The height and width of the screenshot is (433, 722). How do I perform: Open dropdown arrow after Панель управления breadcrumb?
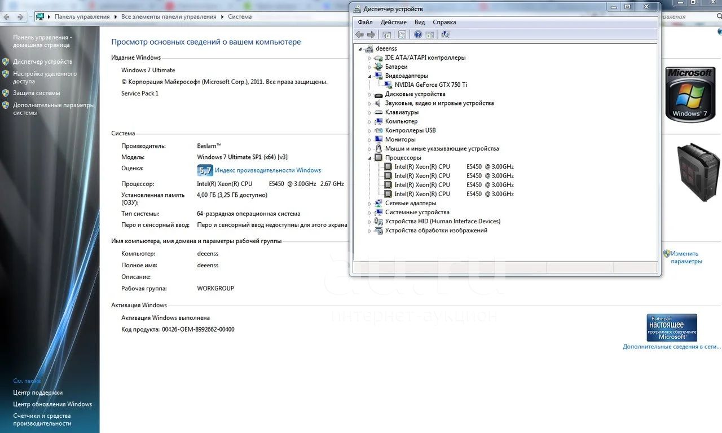click(115, 17)
